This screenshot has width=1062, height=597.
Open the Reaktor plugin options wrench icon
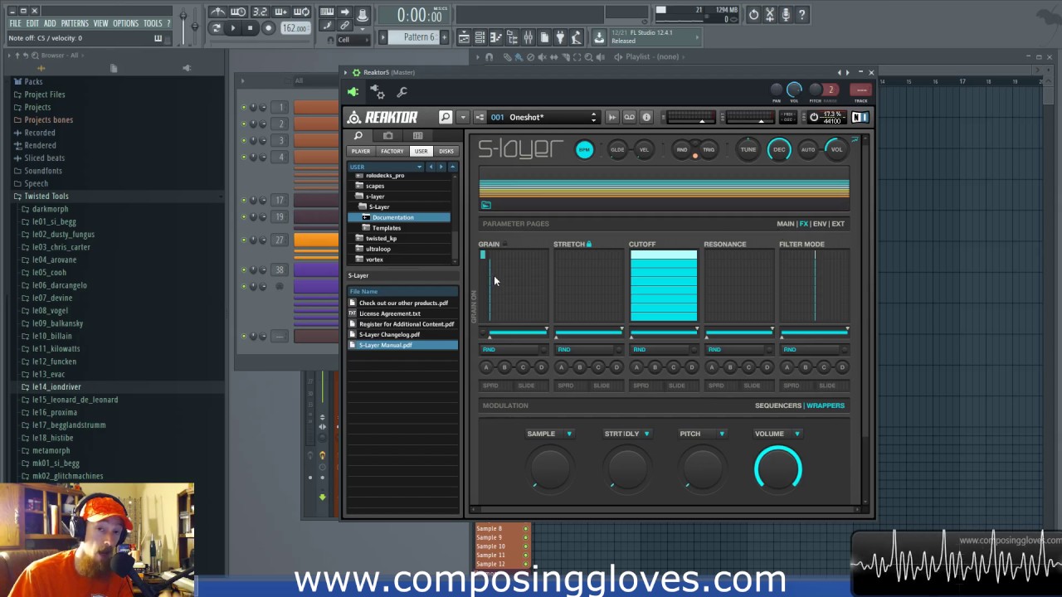[x=402, y=92]
